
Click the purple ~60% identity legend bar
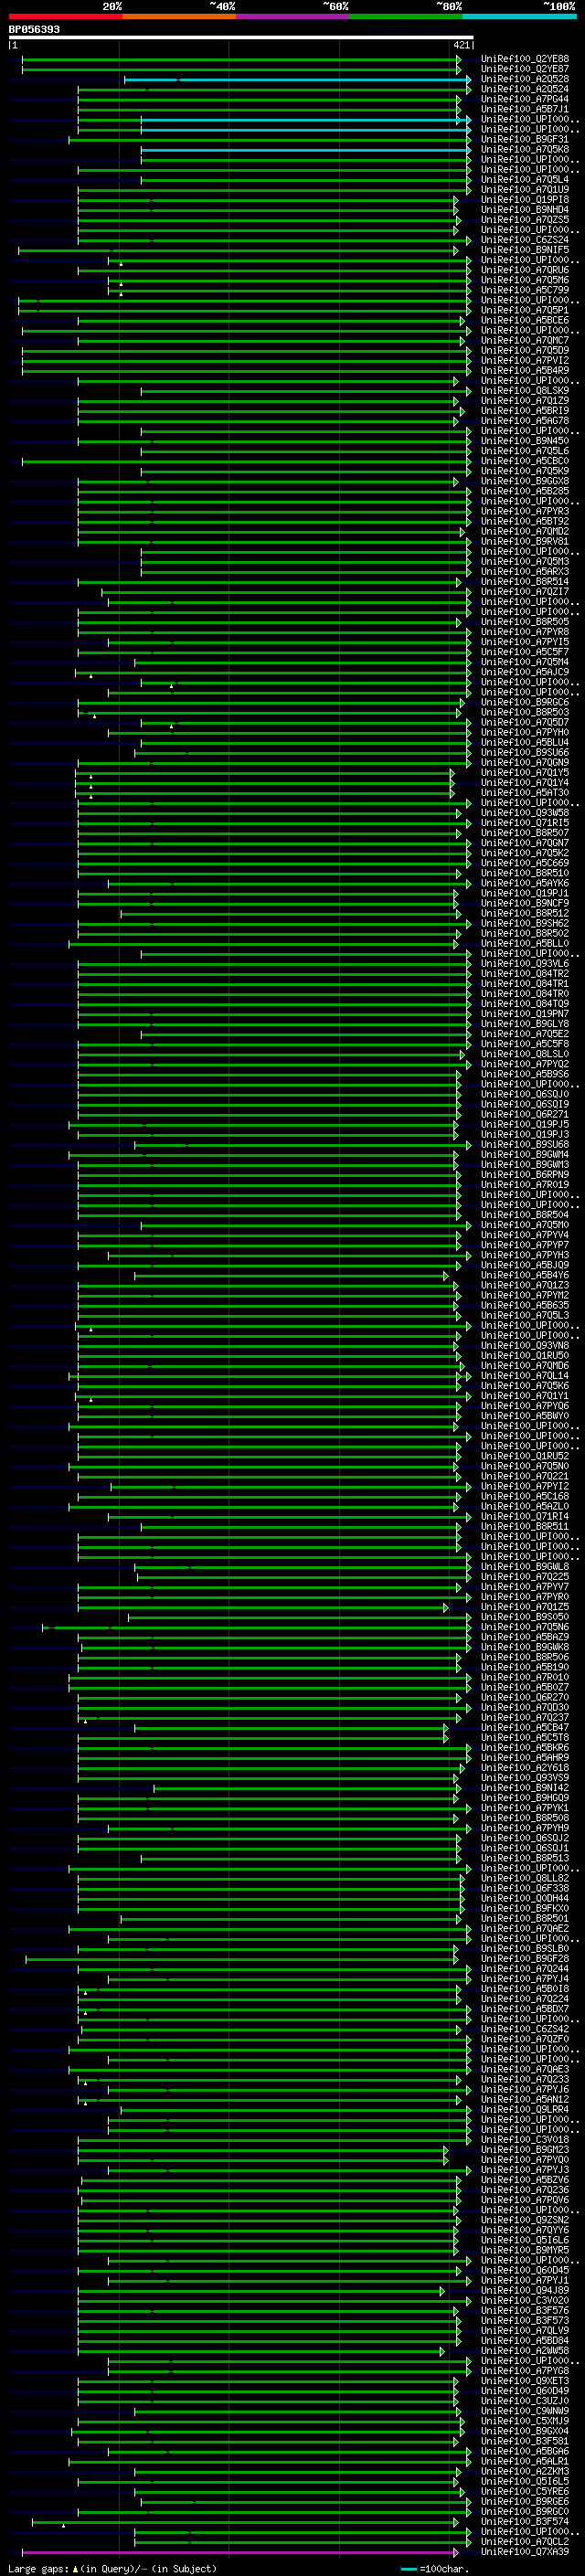[x=293, y=16]
